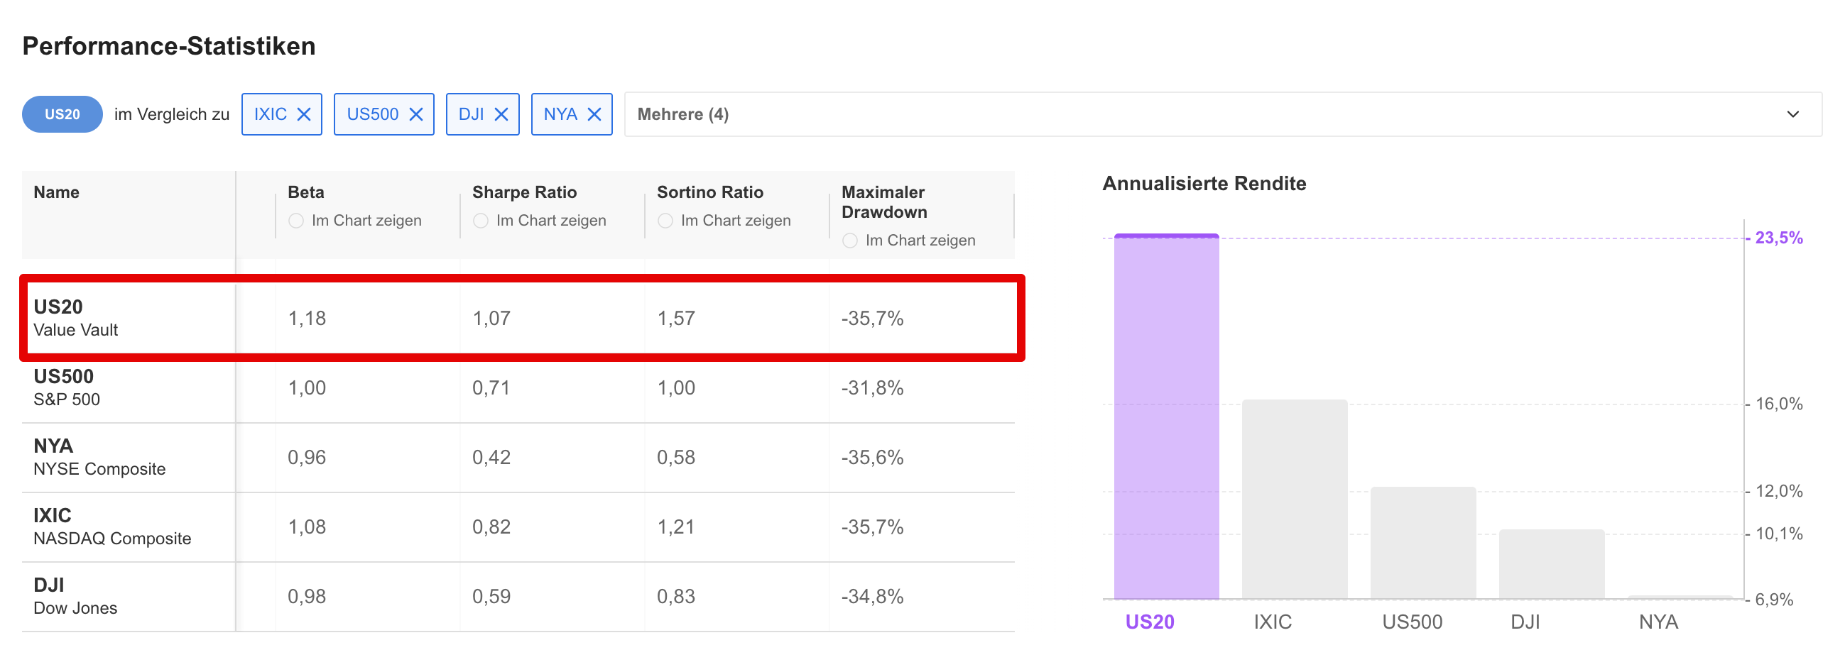Click the NYA axis label under chart
Viewport: 1845px width, 667px height.
(1658, 622)
